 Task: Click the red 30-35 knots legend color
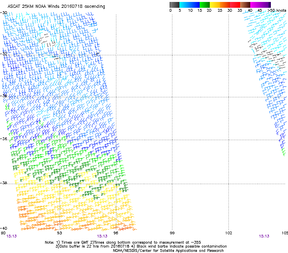(x=235, y=5)
